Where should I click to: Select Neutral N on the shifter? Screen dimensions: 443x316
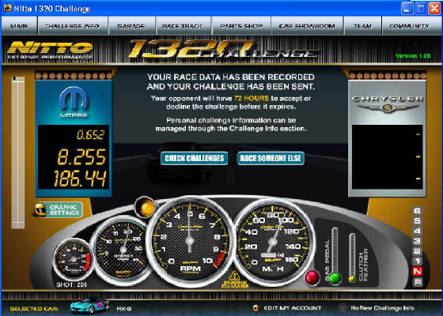point(418,272)
